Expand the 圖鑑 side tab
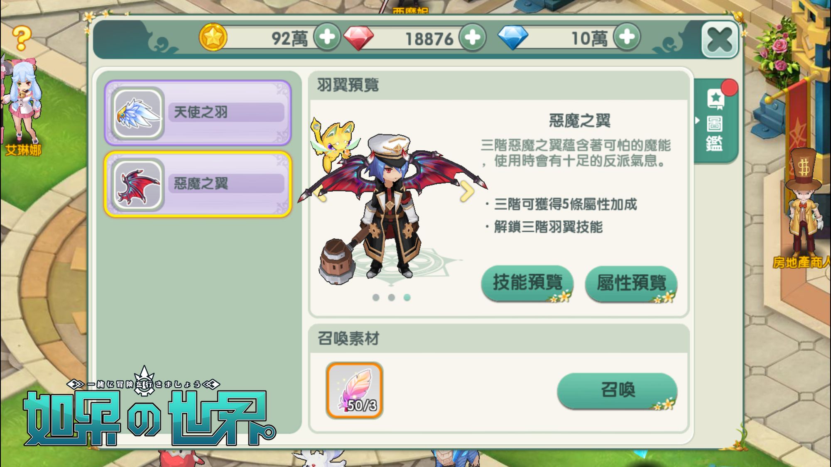Viewport: 831px width, 467px height. [715, 120]
